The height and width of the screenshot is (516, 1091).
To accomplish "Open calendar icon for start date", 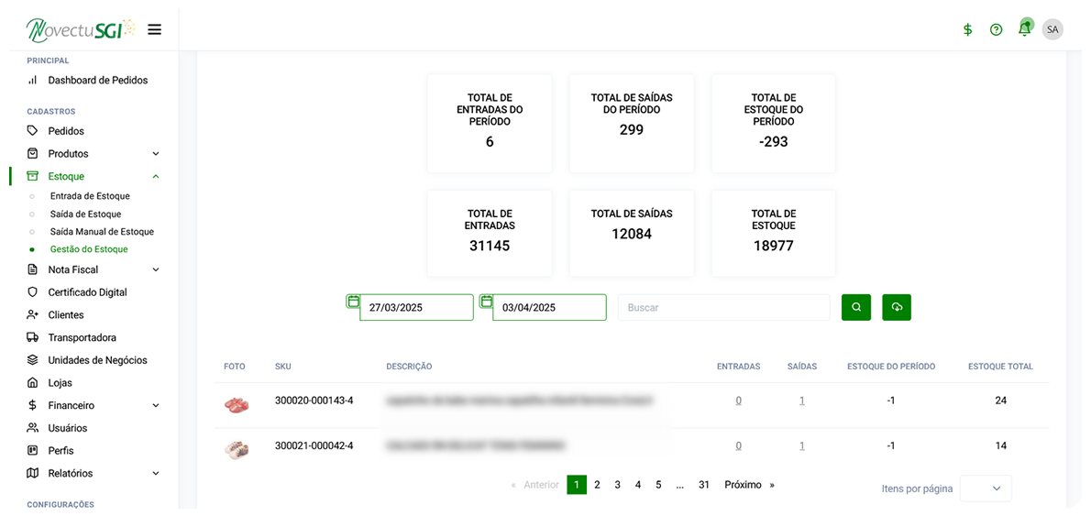I will [x=352, y=302].
